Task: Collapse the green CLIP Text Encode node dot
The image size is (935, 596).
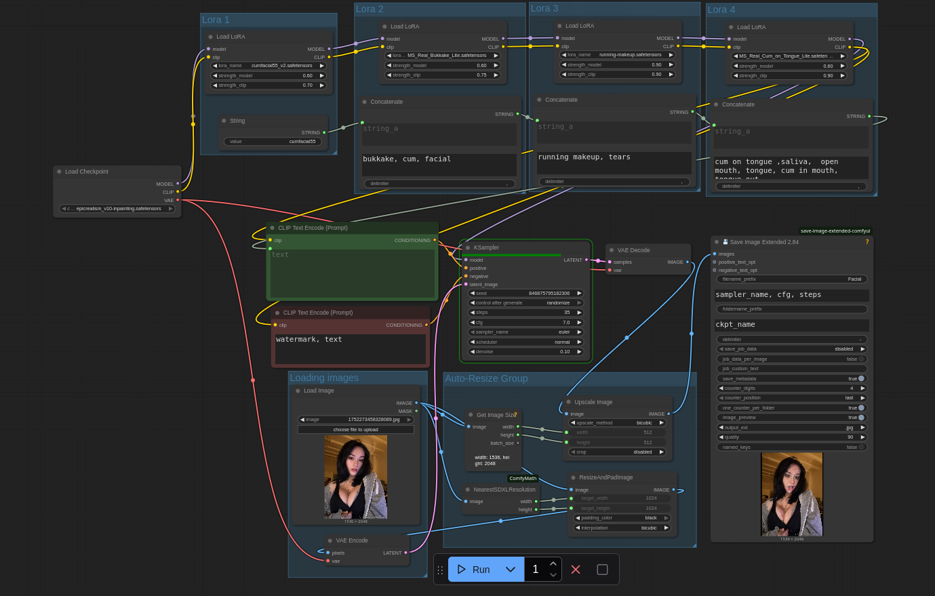Action: coord(272,228)
